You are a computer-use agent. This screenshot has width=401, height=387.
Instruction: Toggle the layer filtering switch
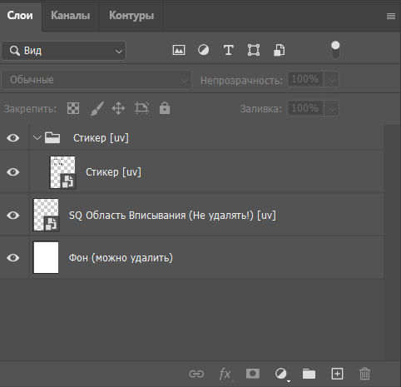click(335, 50)
